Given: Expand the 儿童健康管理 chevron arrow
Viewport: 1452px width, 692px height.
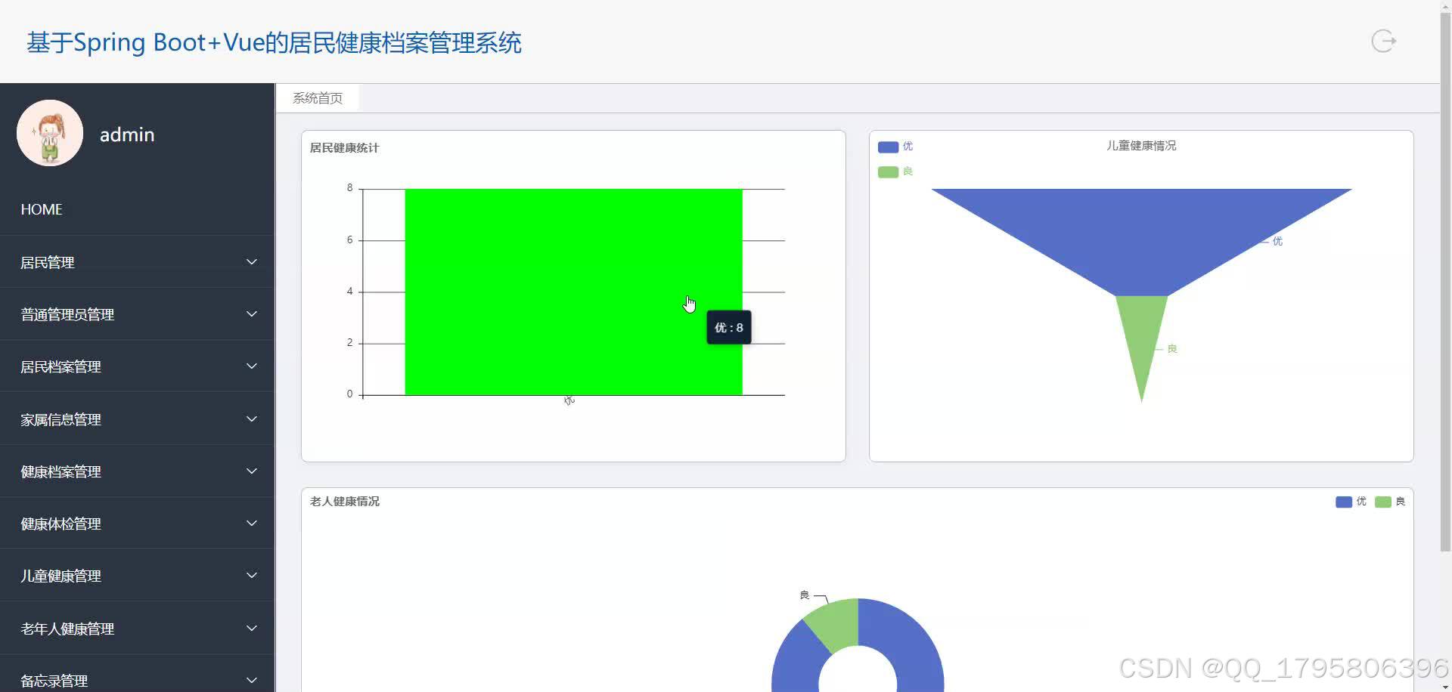Looking at the screenshot, I should 252,576.
